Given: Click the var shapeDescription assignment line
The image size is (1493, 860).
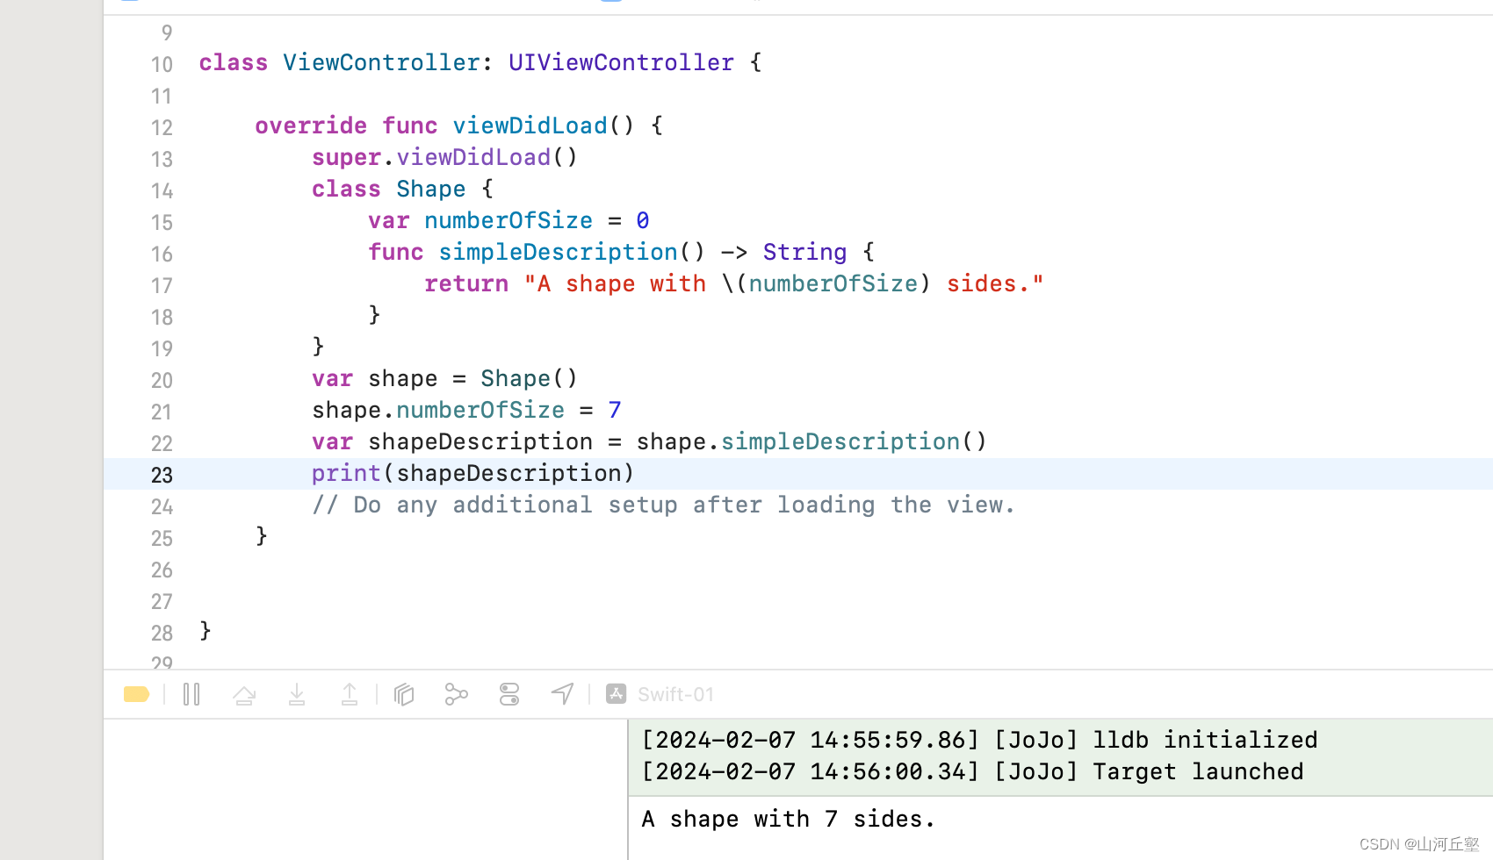Looking at the screenshot, I should [x=649, y=441].
